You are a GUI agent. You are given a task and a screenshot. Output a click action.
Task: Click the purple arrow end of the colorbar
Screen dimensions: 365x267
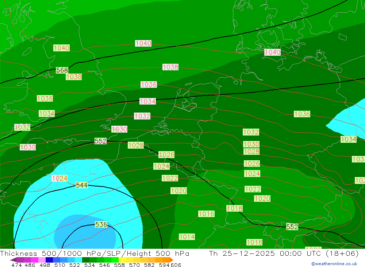click(x=13, y=260)
